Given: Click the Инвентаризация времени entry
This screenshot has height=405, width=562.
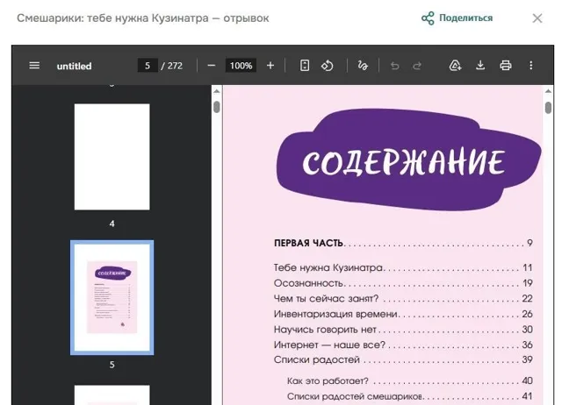Looking at the screenshot, I should (x=403, y=314).
